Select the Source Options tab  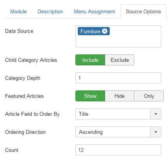pos(143,11)
